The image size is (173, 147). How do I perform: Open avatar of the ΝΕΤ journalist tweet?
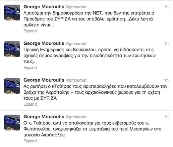click(12, 13)
